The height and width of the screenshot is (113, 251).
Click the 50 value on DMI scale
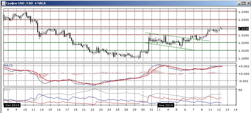[x=241, y=90]
